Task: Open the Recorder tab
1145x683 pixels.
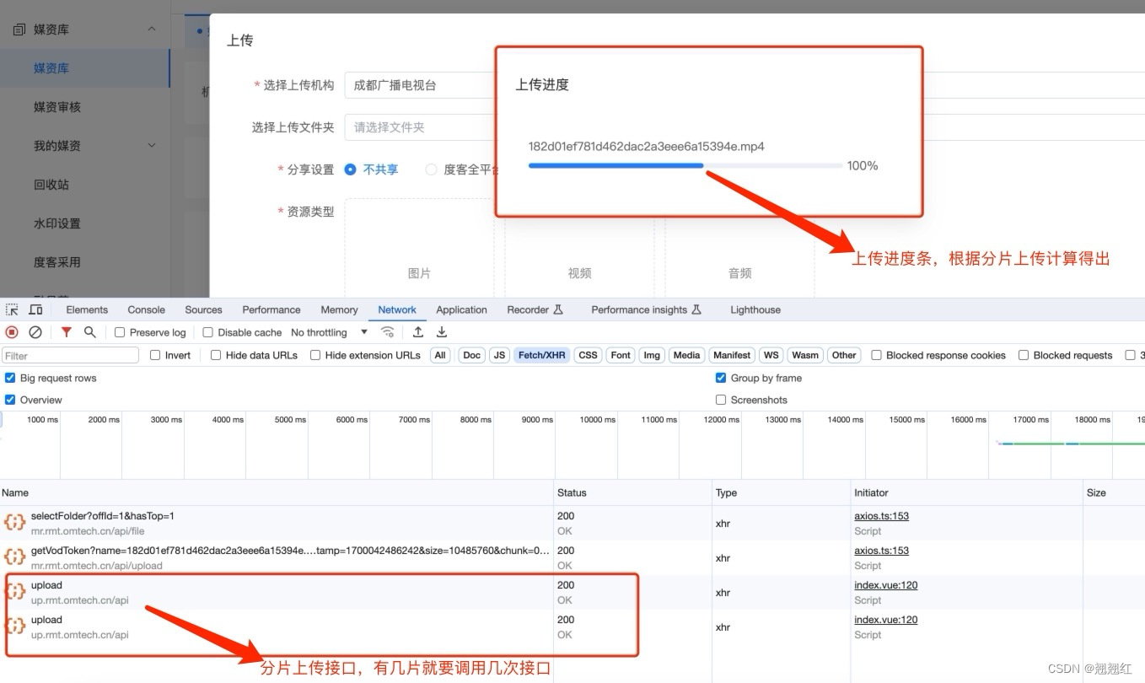Action: click(x=535, y=309)
